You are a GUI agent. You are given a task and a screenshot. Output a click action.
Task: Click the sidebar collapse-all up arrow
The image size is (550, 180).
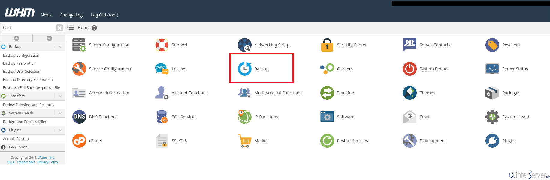[17, 38]
